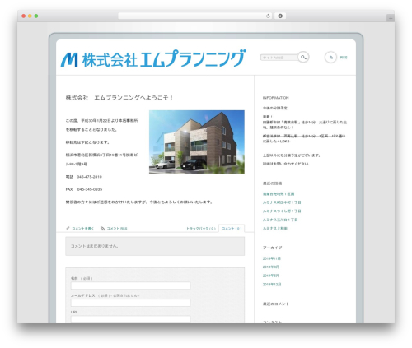Click the メールアドレス email input field
Image resolution: width=412 pixels, height=348 pixels.
click(x=130, y=303)
